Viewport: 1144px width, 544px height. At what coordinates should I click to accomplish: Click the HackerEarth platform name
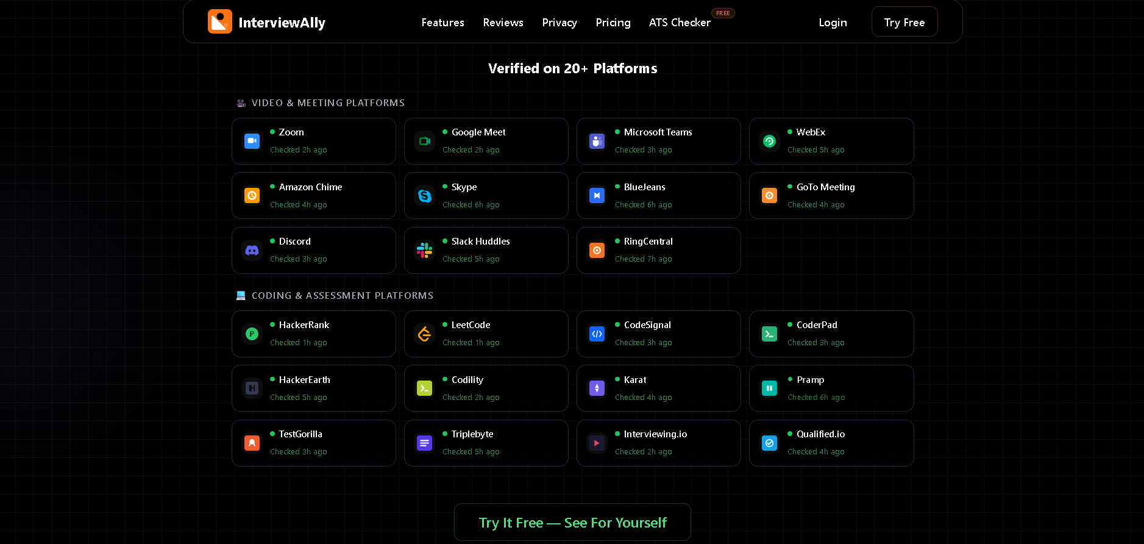[304, 380]
